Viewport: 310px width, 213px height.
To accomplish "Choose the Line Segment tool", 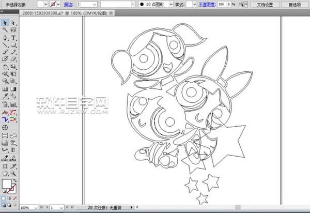I will point(5,45).
